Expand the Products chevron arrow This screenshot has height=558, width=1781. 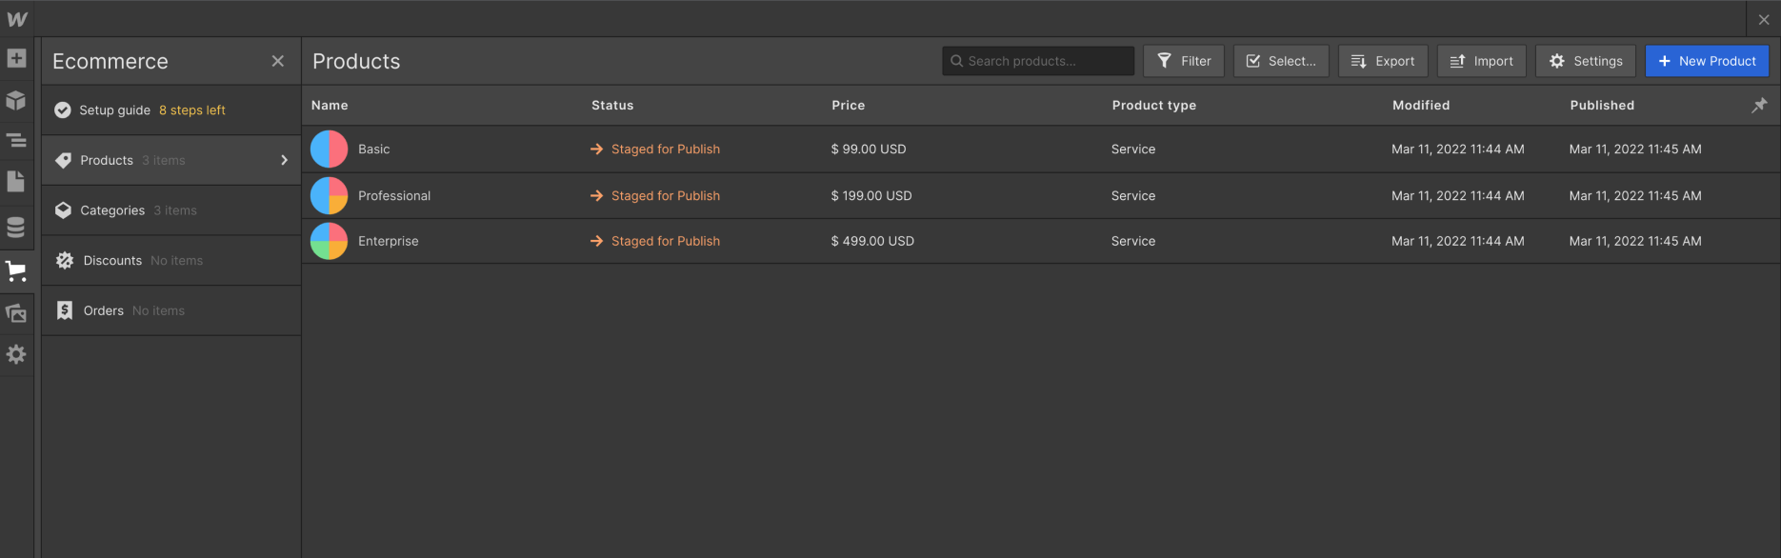tap(284, 160)
